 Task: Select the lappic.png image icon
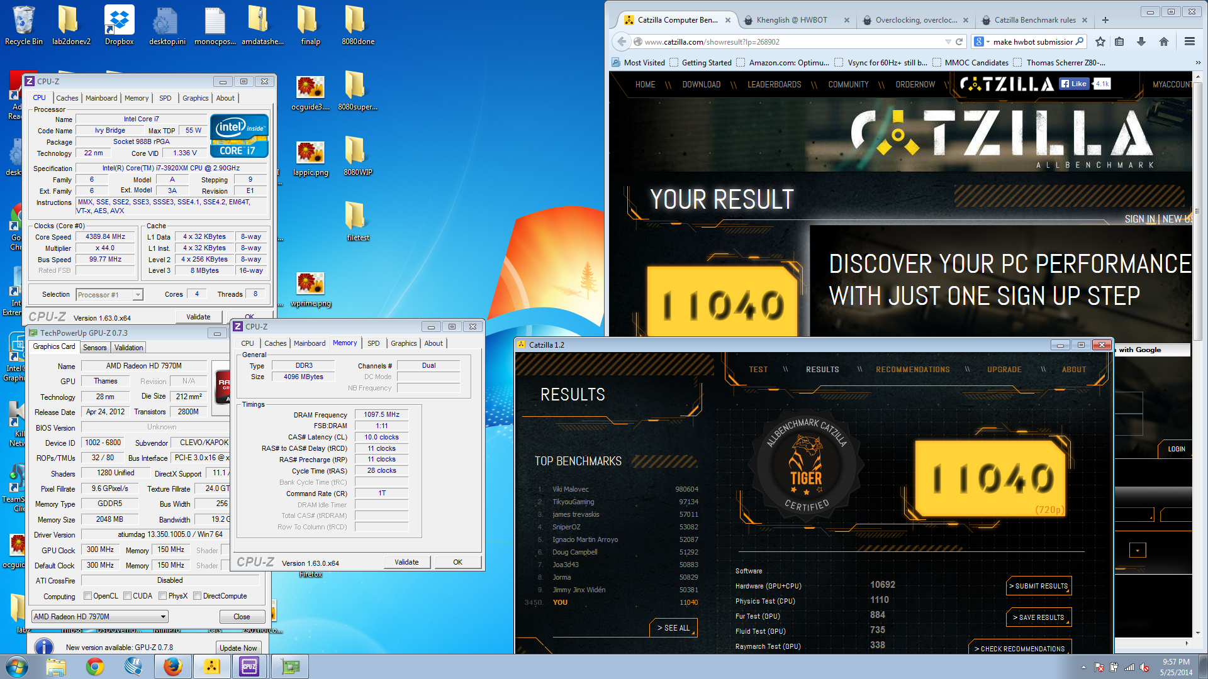[310, 157]
